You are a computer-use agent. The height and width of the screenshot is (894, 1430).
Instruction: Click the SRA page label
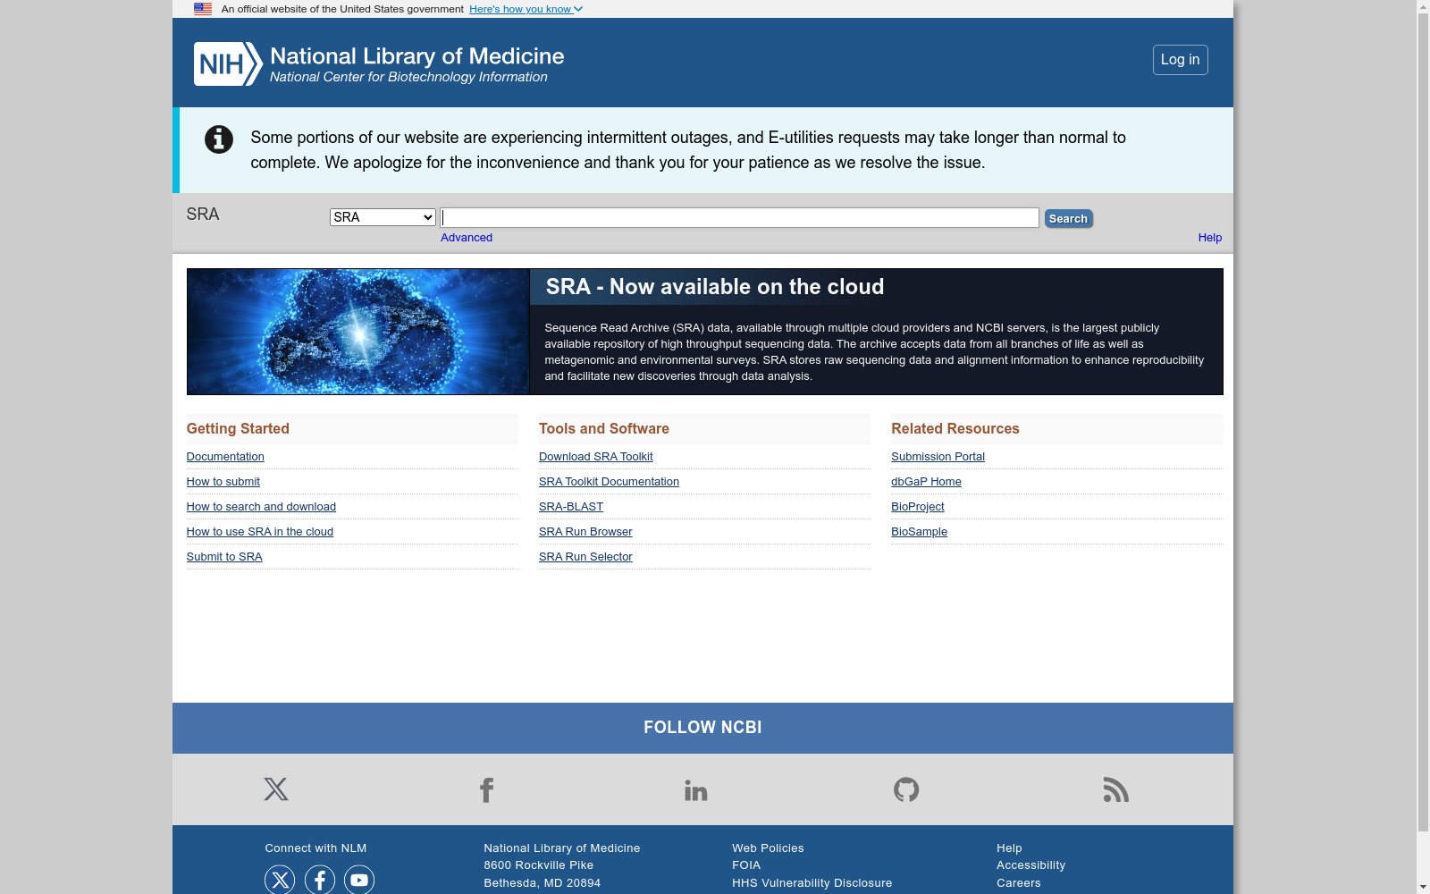click(203, 215)
